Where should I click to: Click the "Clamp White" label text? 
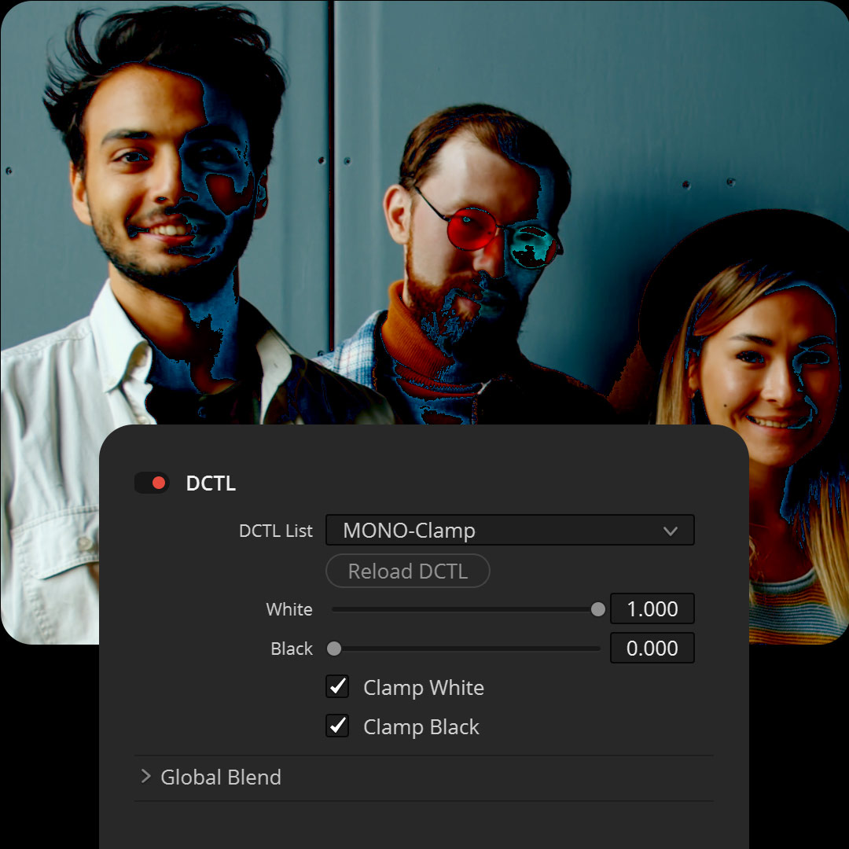(x=423, y=688)
